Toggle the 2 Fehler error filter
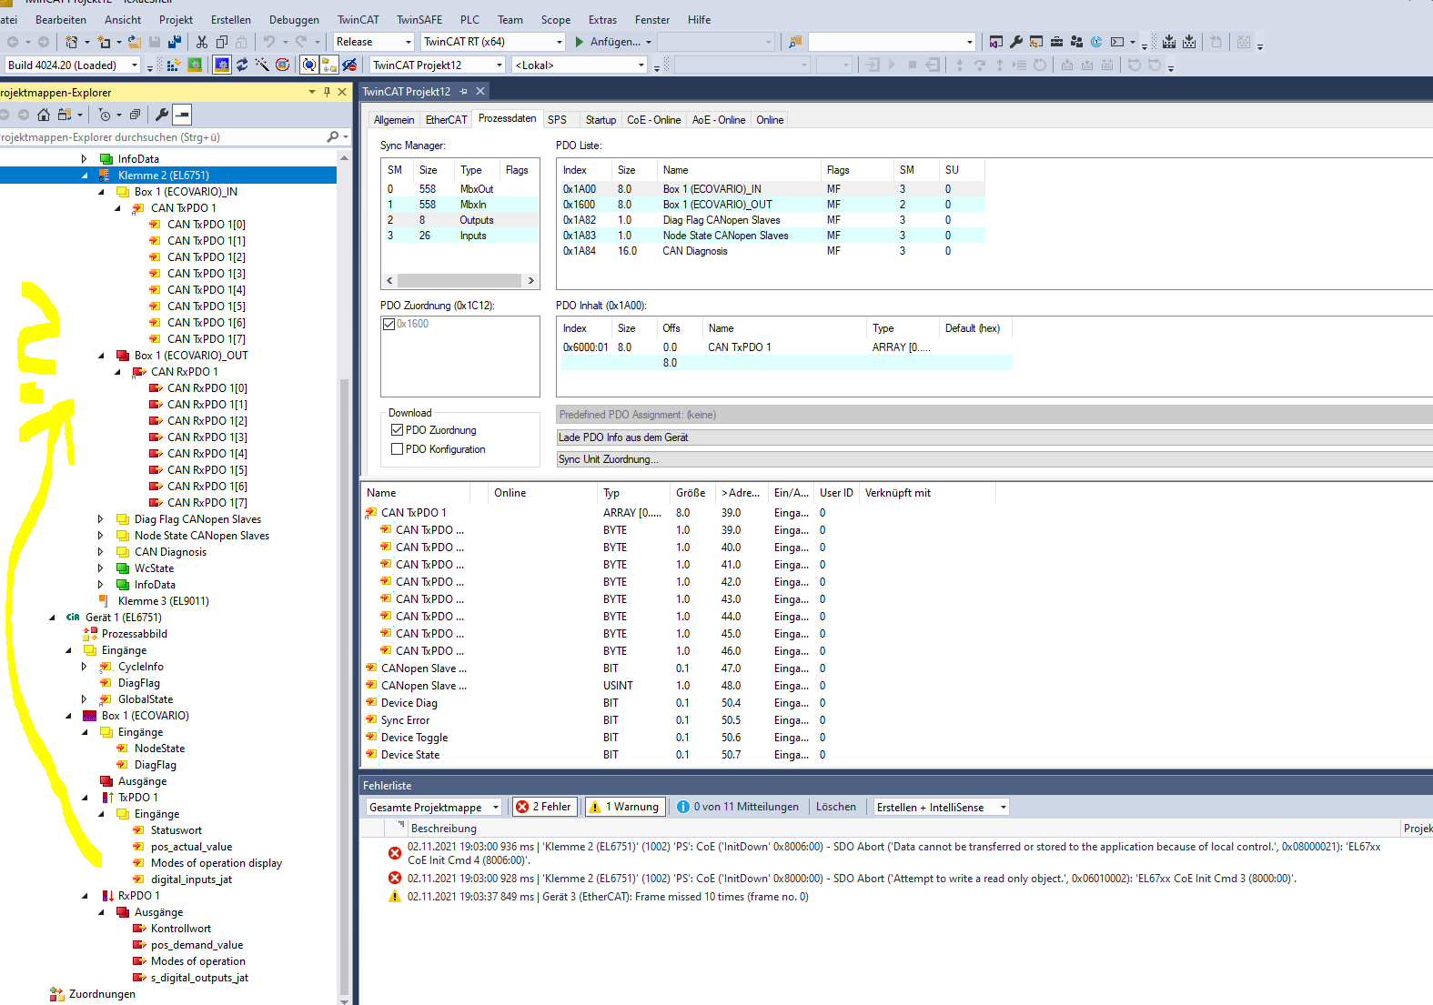The image size is (1433, 1005). click(544, 807)
